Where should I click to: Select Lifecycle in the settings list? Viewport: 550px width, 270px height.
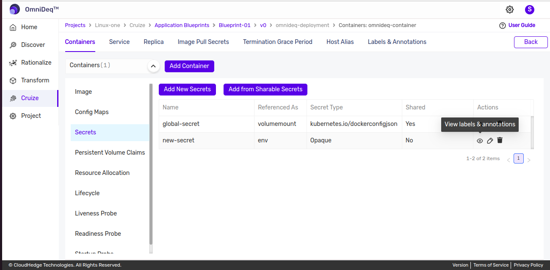(x=110, y=193)
